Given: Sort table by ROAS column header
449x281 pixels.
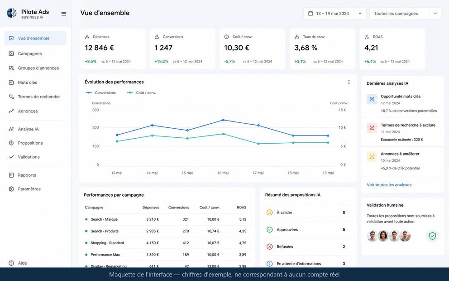Looking at the screenshot, I should (x=241, y=207).
